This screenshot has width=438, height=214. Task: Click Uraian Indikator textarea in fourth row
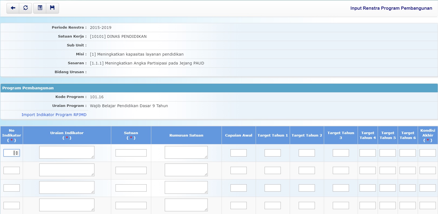(x=67, y=205)
